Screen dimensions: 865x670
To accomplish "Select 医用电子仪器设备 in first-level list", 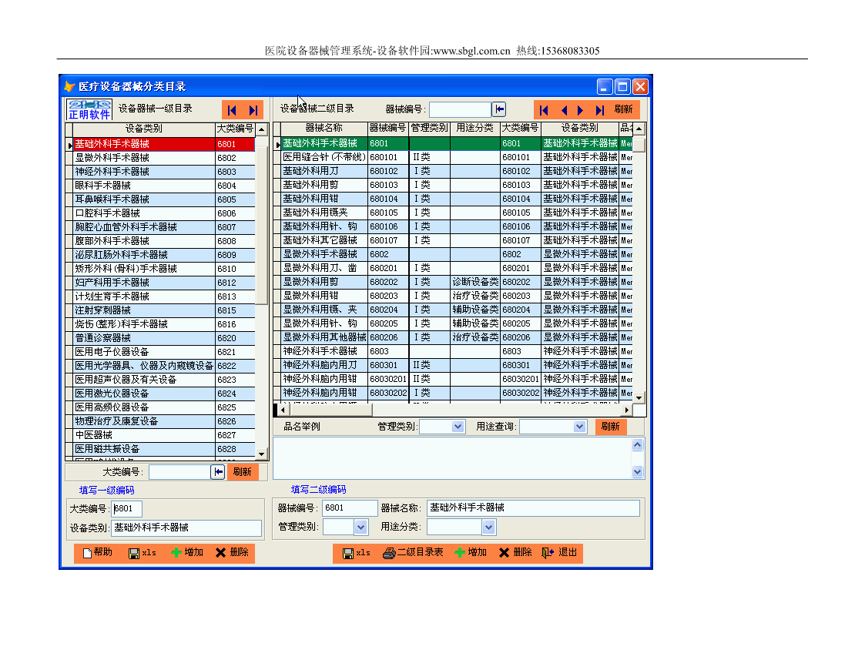I will 164,351.
